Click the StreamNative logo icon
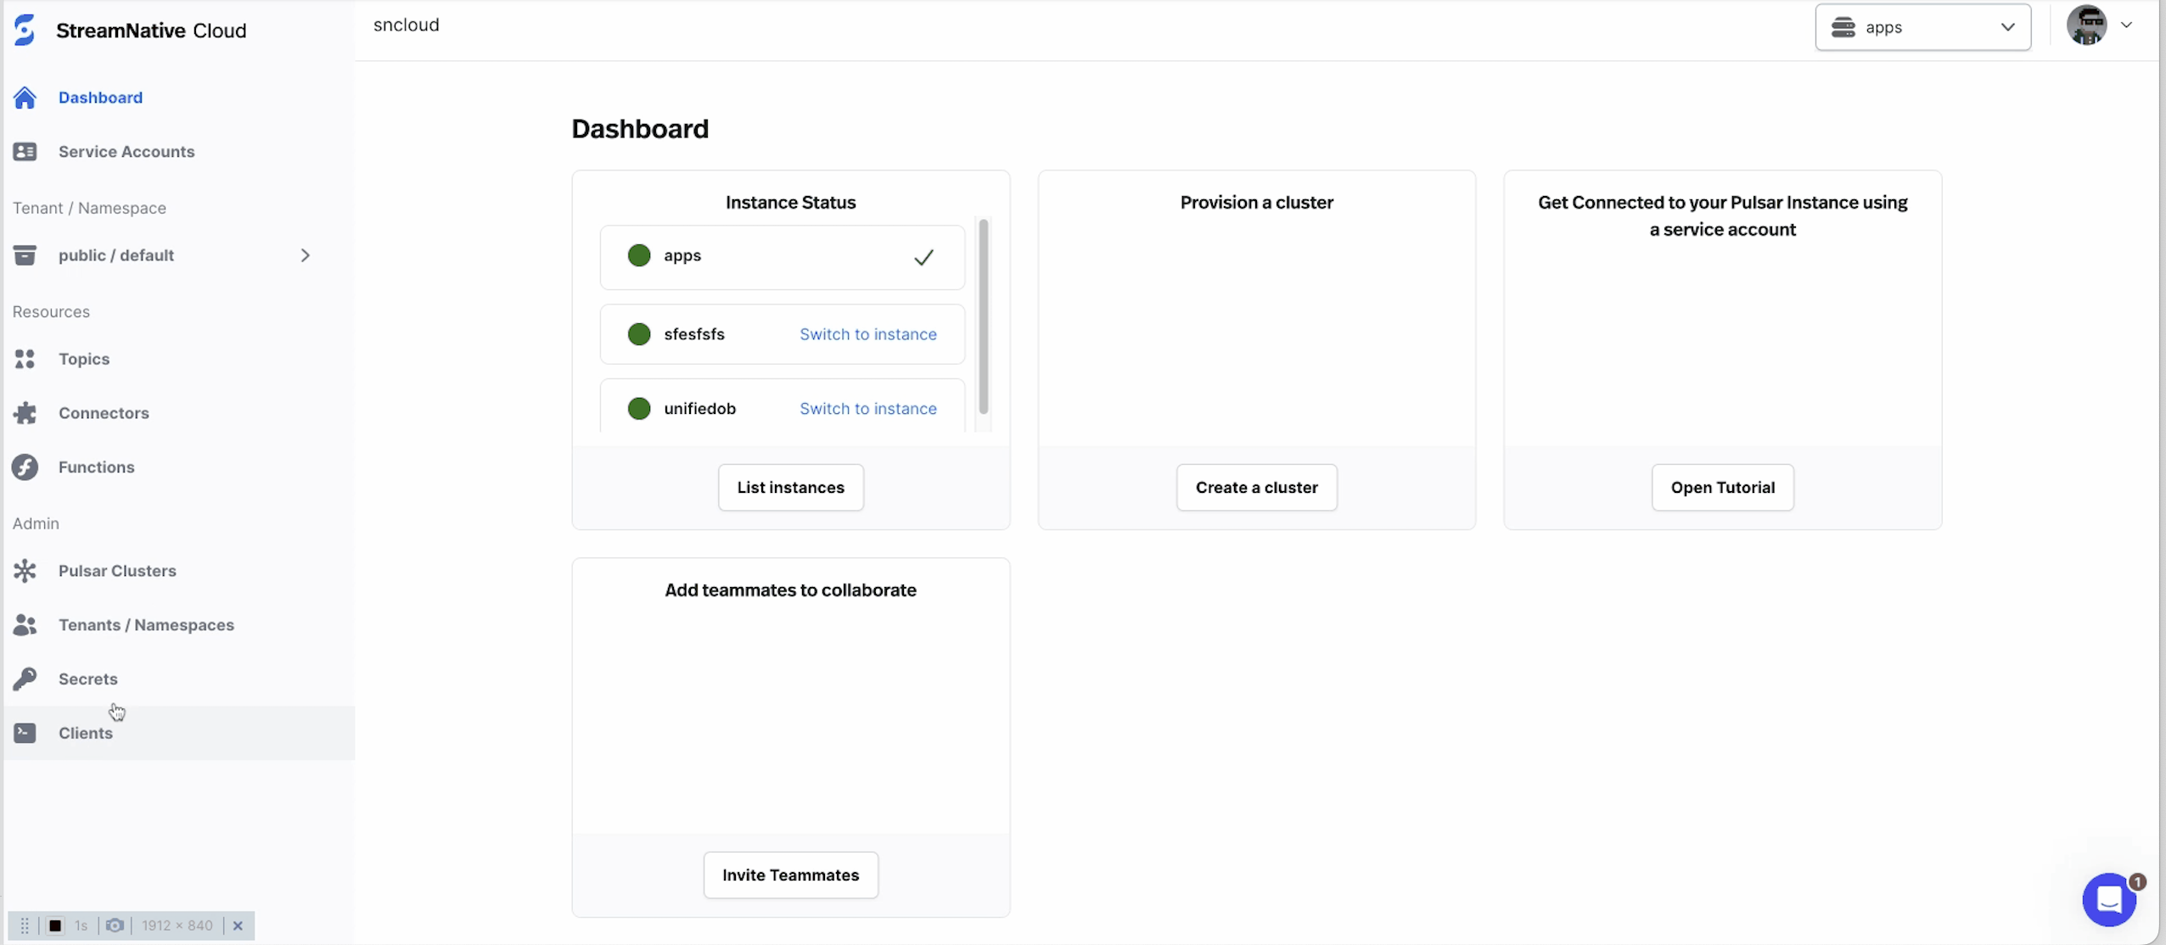 click(x=25, y=30)
